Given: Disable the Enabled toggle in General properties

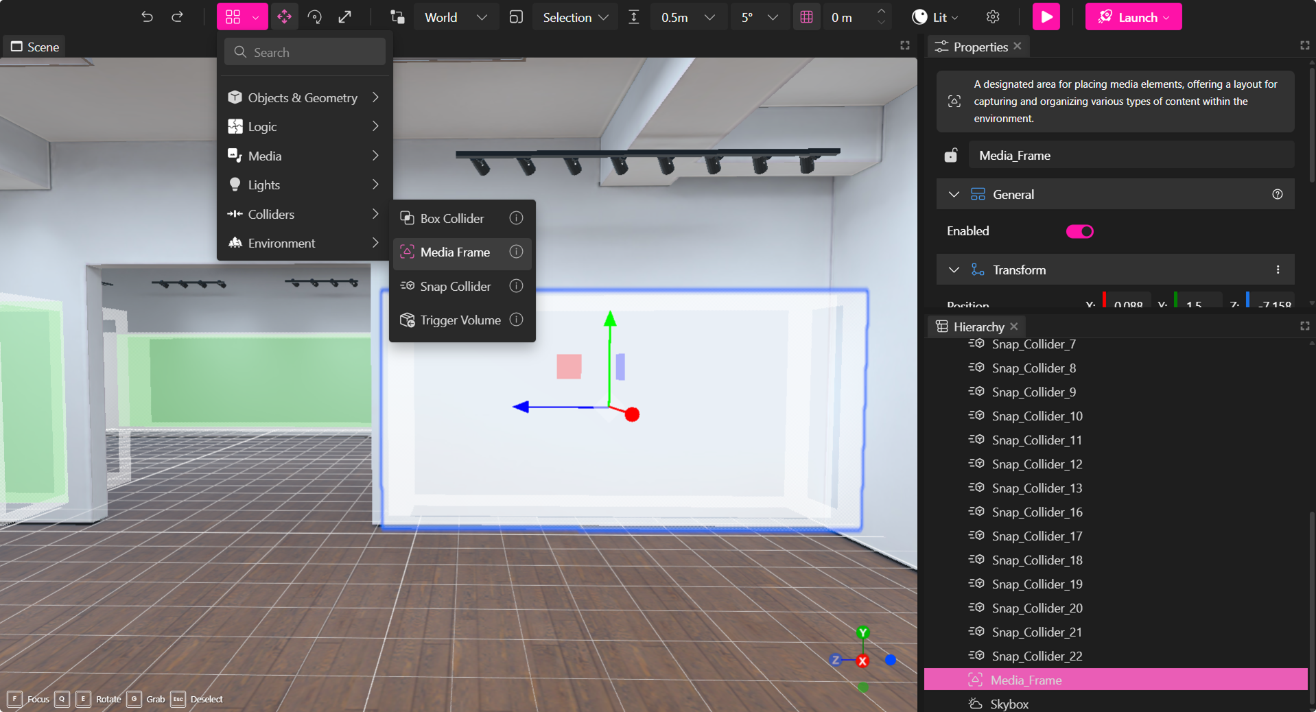Looking at the screenshot, I should tap(1079, 231).
